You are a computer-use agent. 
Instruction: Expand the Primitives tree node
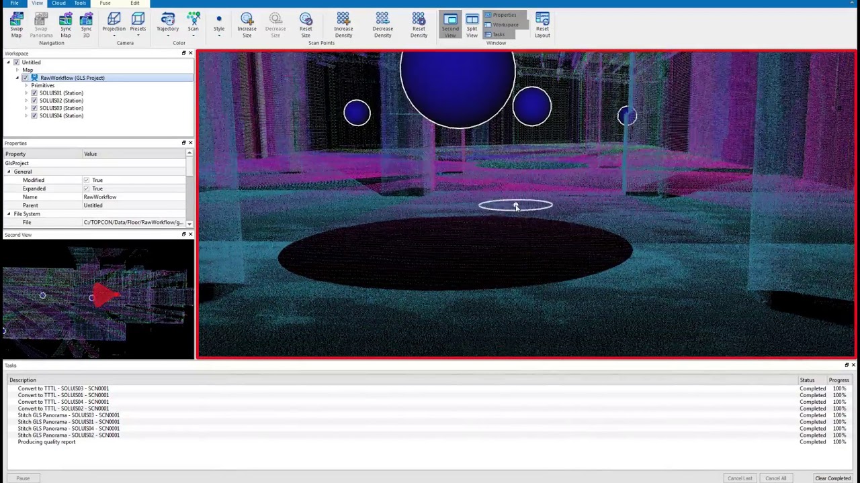(26, 85)
